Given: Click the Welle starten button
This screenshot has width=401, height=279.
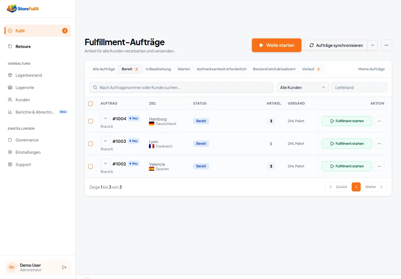Looking at the screenshot, I should click(277, 45).
